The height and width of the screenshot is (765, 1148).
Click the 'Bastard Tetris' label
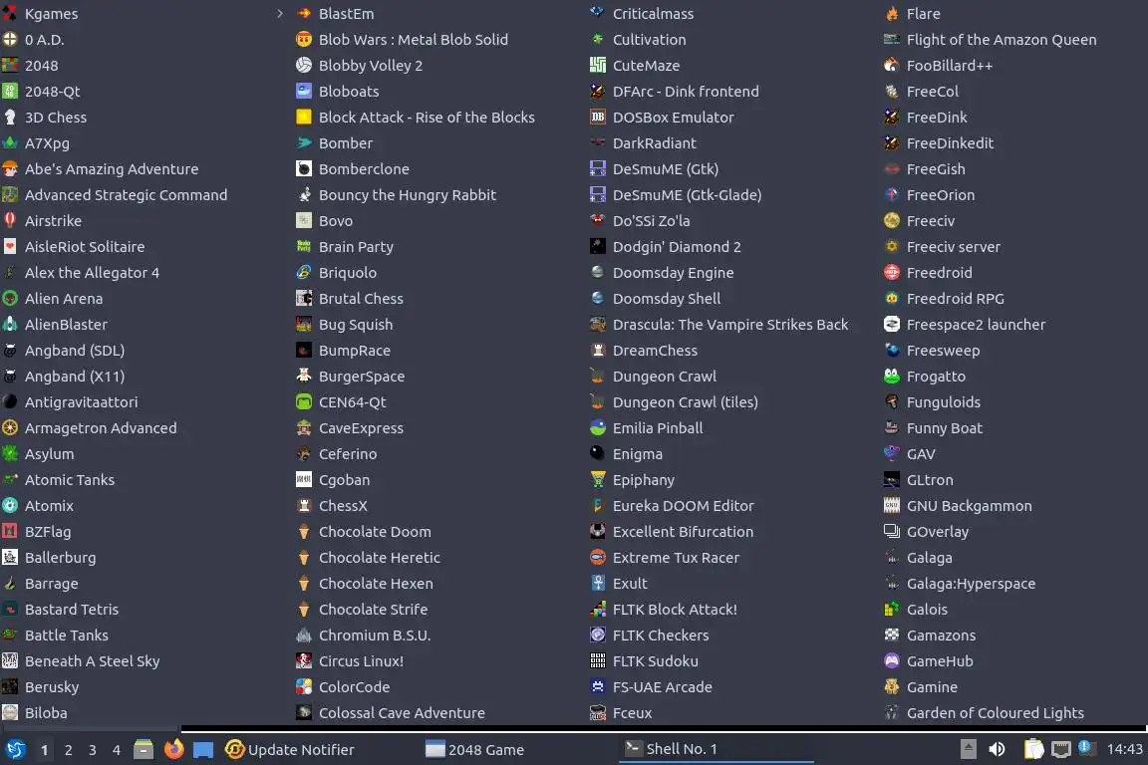(72, 609)
